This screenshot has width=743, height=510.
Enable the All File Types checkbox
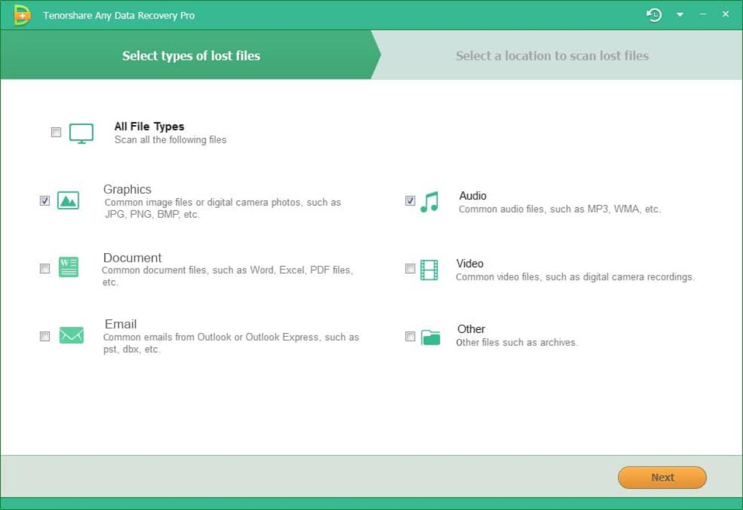56,132
